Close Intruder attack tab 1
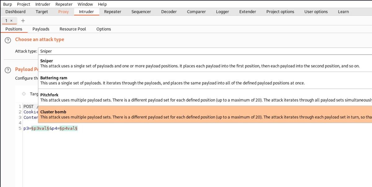372x187 pixels. click(11, 21)
